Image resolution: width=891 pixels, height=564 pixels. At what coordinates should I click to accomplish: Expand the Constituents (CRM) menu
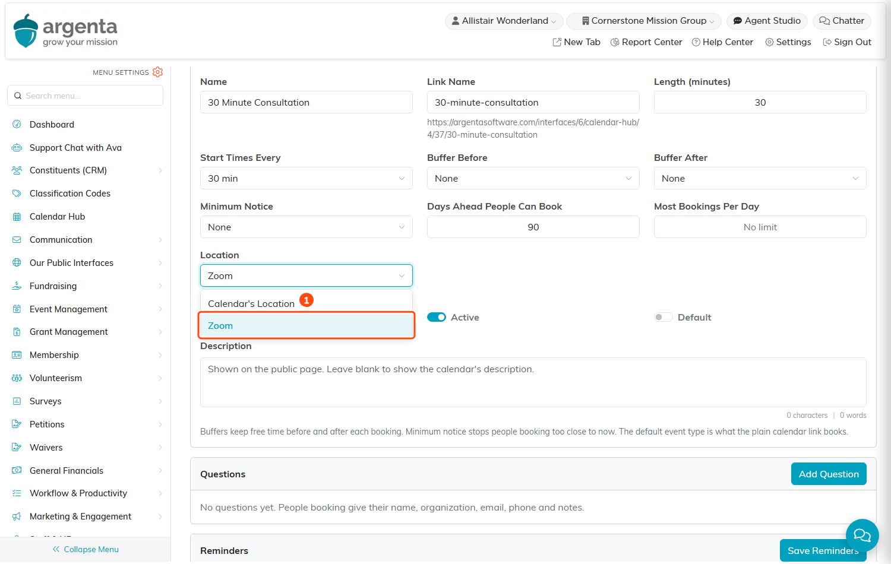click(x=87, y=170)
